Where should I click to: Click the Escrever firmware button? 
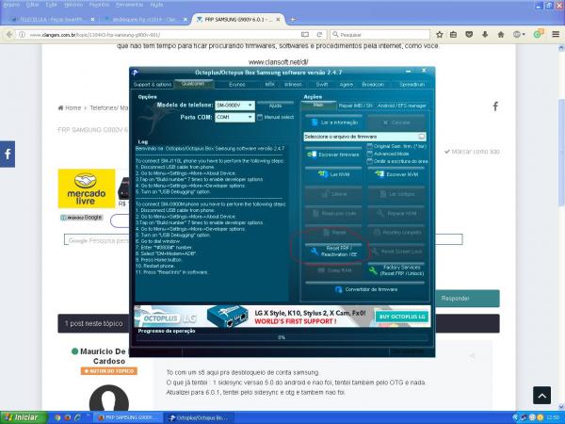click(333, 155)
